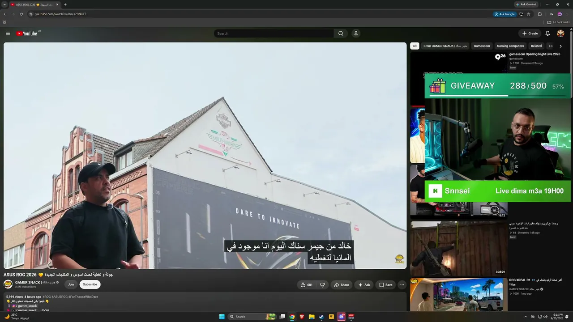The height and width of the screenshot is (322, 573).
Task: Click the main video player
Action: (205, 156)
